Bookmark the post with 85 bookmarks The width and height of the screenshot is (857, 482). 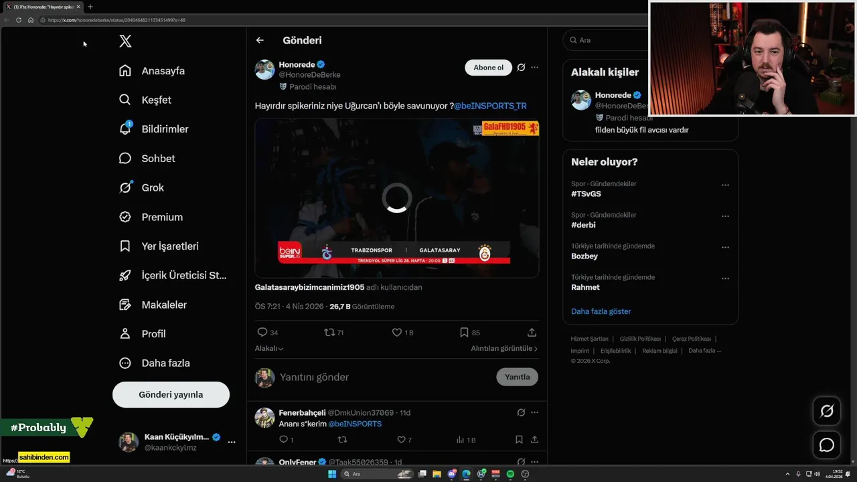470,332
